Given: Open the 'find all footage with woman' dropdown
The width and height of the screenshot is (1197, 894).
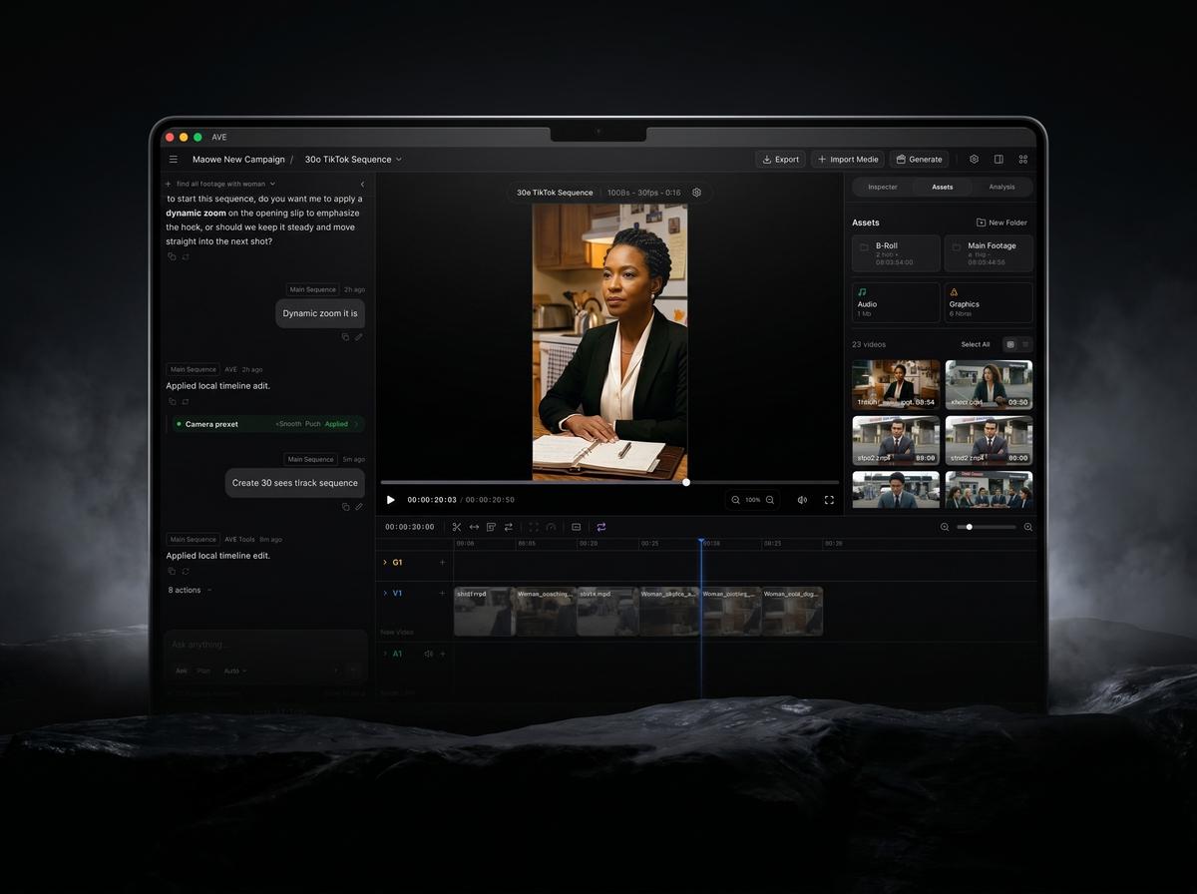Looking at the screenshot, I should click(226, 184).
